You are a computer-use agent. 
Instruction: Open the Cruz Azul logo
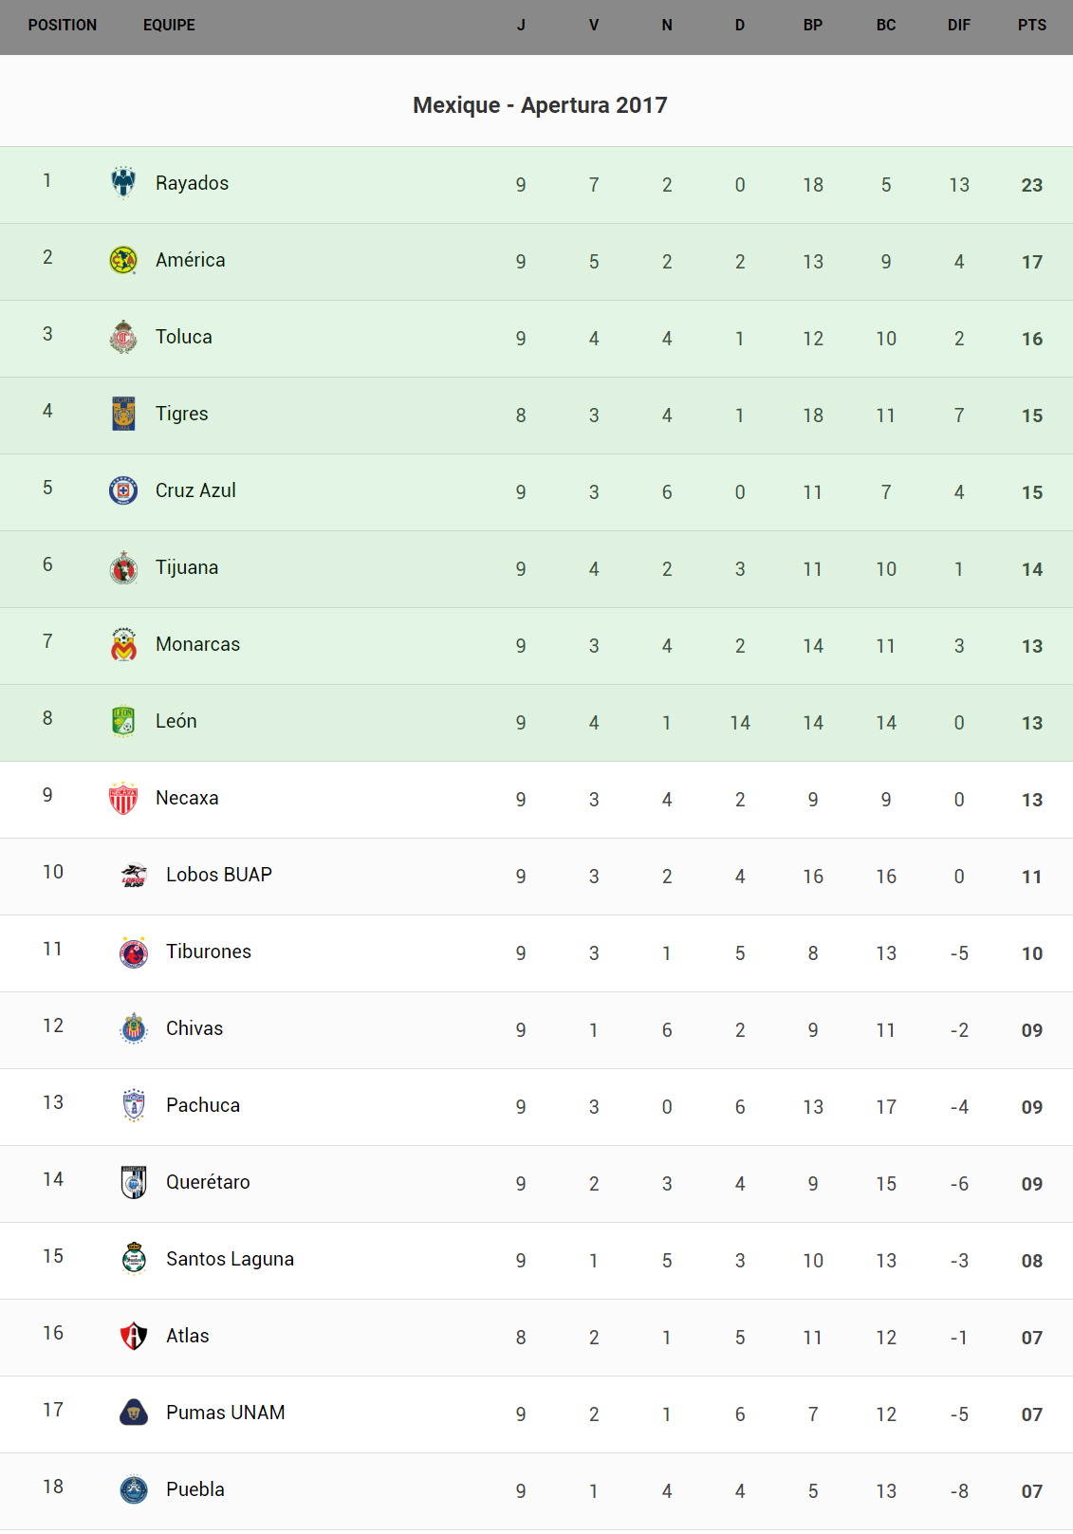(123, 490)
